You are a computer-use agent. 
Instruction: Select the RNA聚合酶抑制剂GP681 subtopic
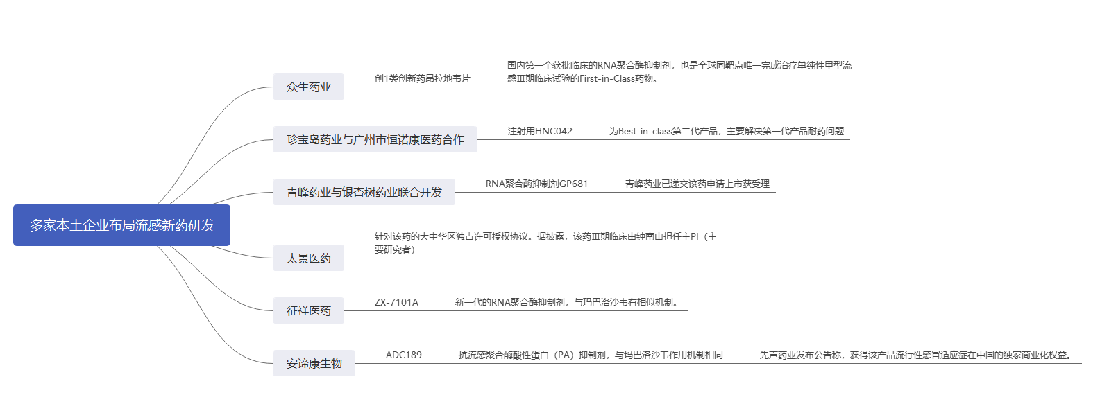click(536, 184)
